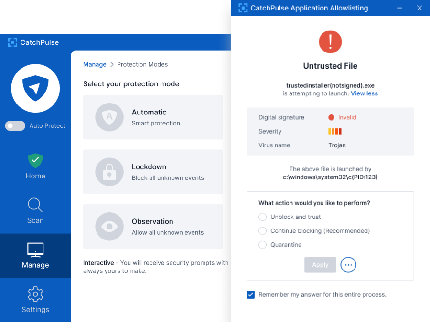Click the CatchPulse shield logo

click(35, 89)
